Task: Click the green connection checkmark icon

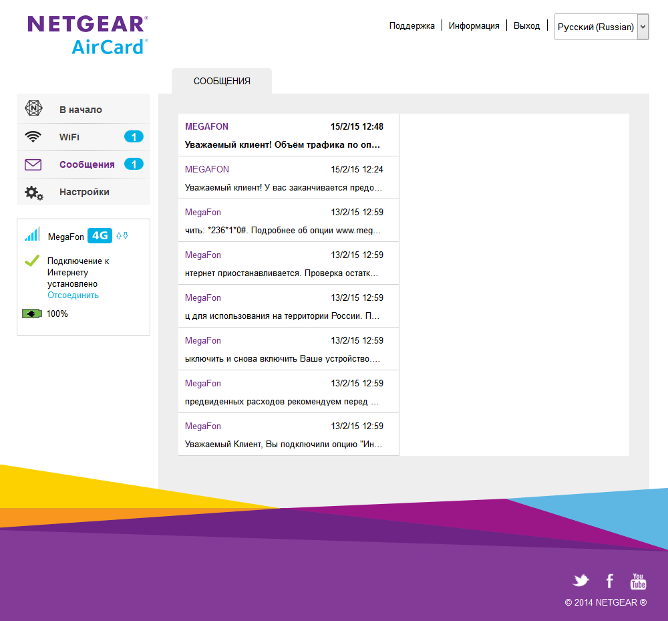Action: [x=32, y=261]
